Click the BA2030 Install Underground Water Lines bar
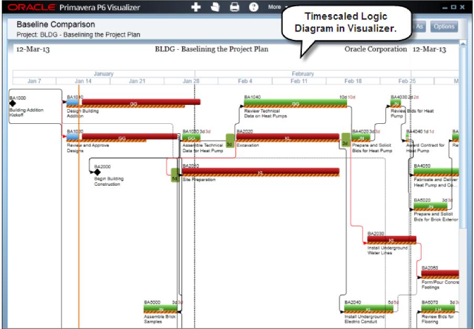 click(x=392, y=240)
